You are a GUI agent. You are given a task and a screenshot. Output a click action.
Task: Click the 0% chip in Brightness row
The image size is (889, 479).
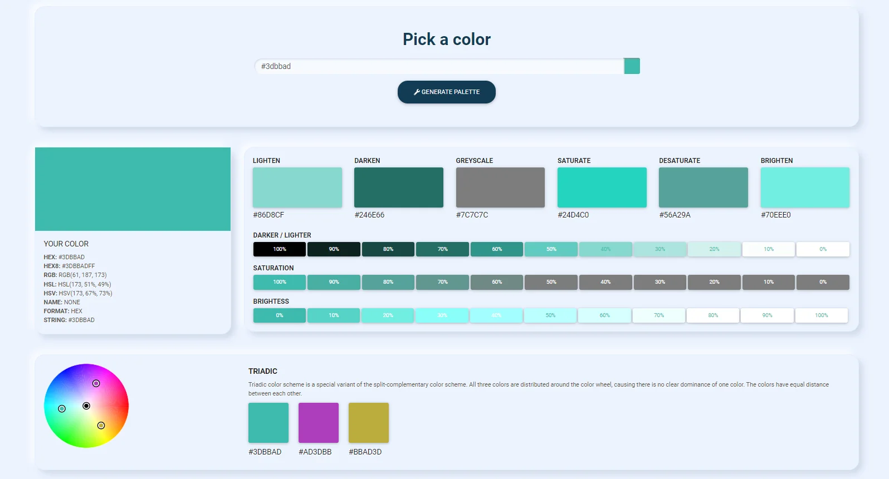click(x=280, y=315)
